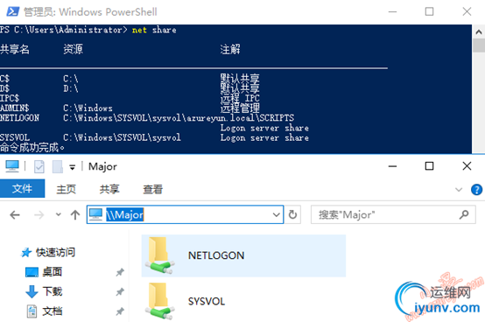Screen dimensions: 485x322
Task: Click 'IPC$' share name in PowerShell output
Action: (10, 98)
